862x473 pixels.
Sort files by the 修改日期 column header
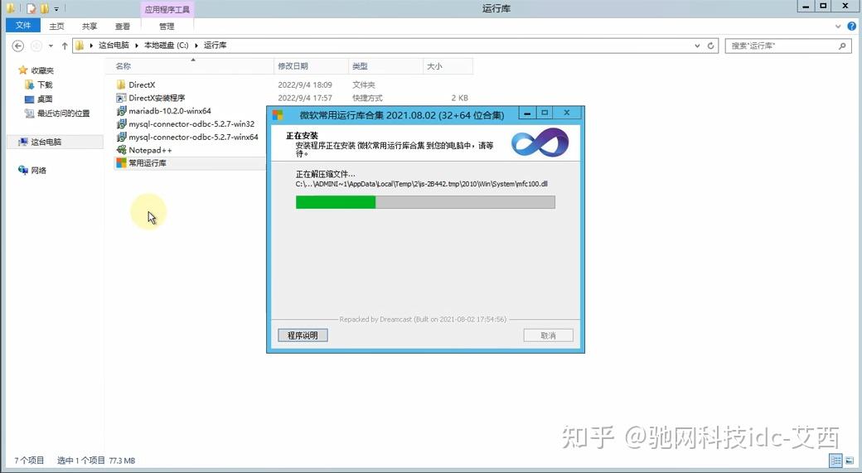311,66
